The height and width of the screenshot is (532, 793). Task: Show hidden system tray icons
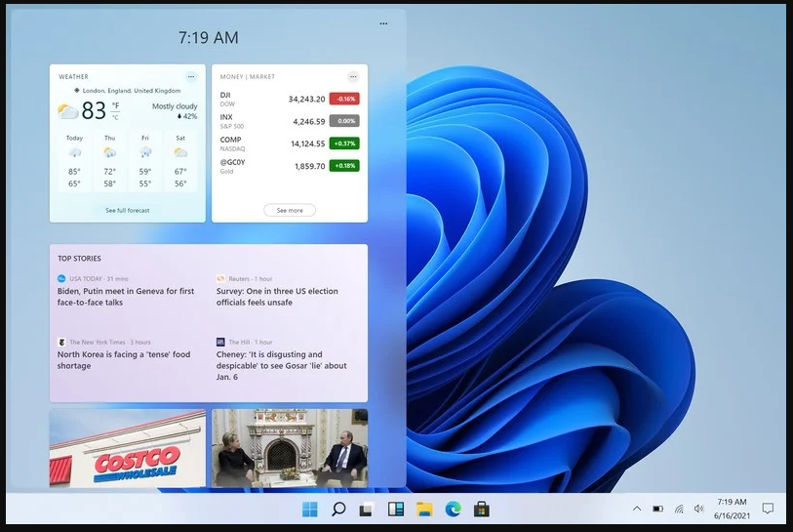(x=637, y=509)
